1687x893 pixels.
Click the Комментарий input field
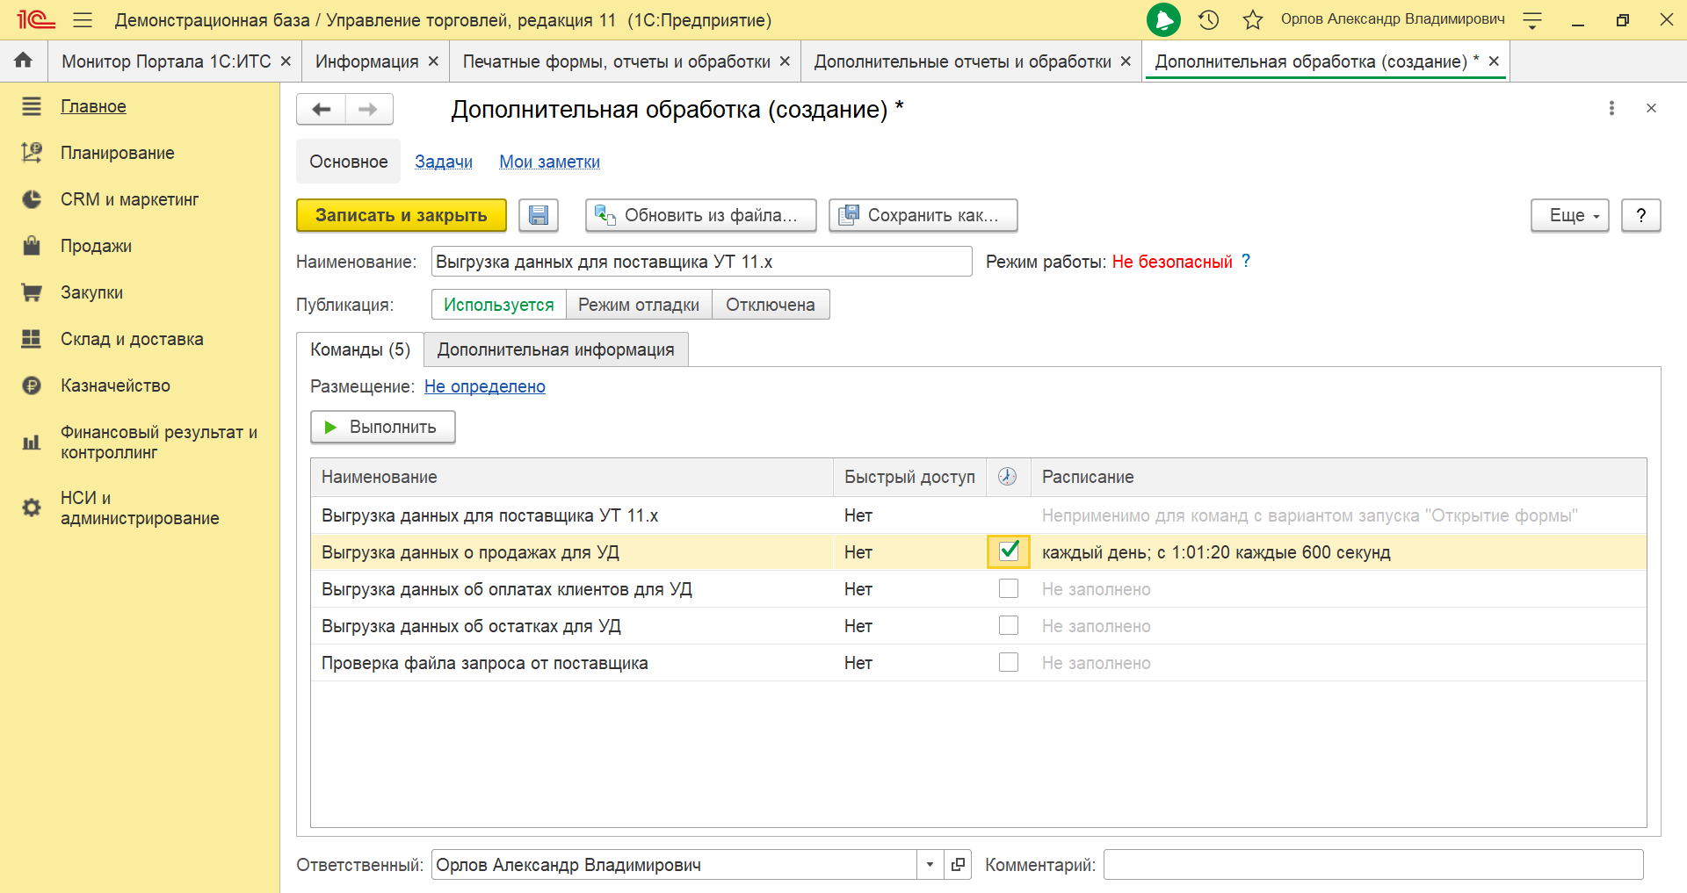tap(1372, 865)
